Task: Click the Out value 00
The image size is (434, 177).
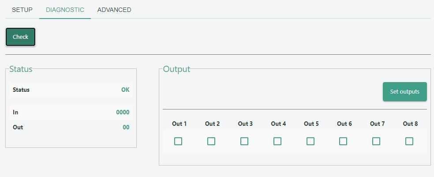Action: click(x=126, y=127)
